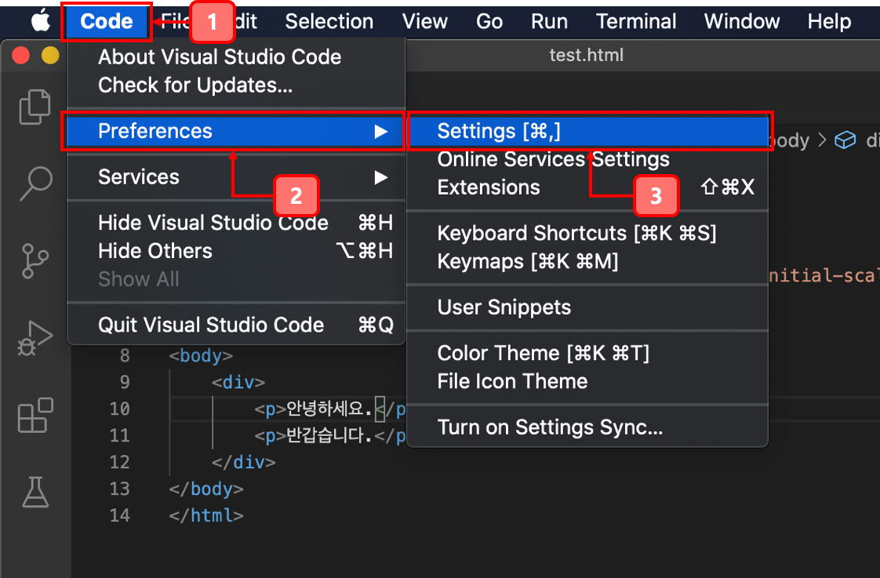The width and height of the screenshot is (880, 578).
Task: Choose About Visual Studio Code
Action: point(236,56)
